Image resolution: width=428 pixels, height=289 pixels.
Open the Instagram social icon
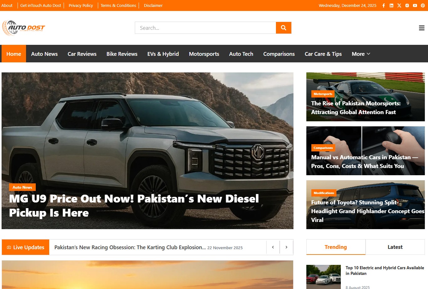407,5
